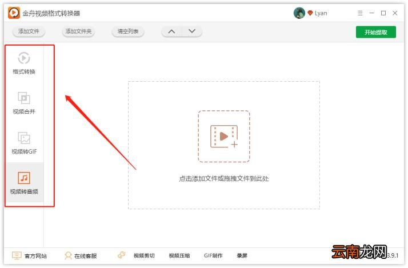This screenshot has height=268, width=408.
Task: Move item down with down chevron
Action: [192, 31]
